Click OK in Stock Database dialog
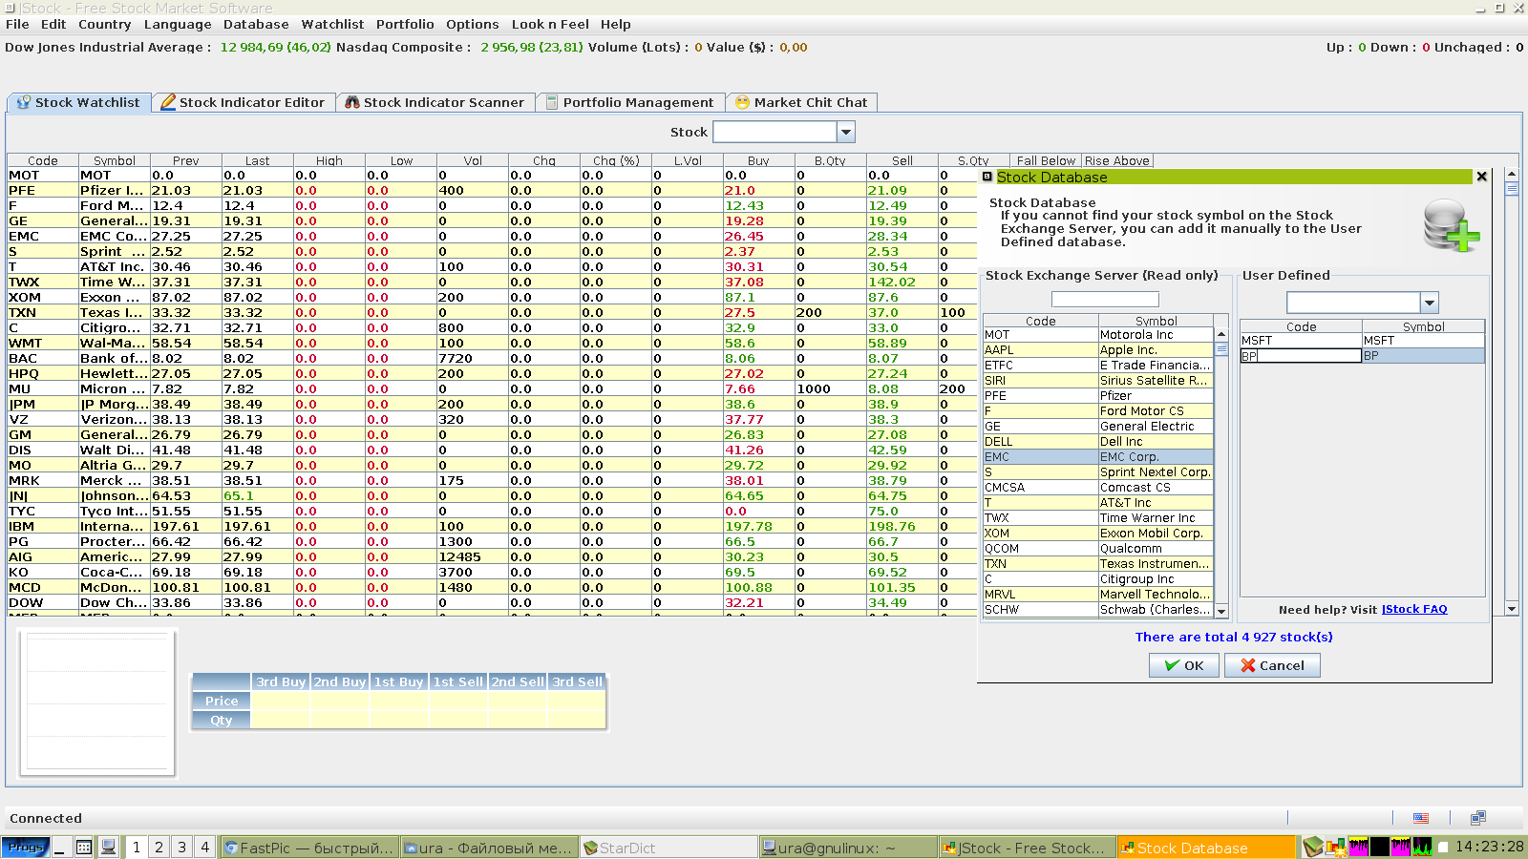1528x859 pixels. coord(1184,665)
